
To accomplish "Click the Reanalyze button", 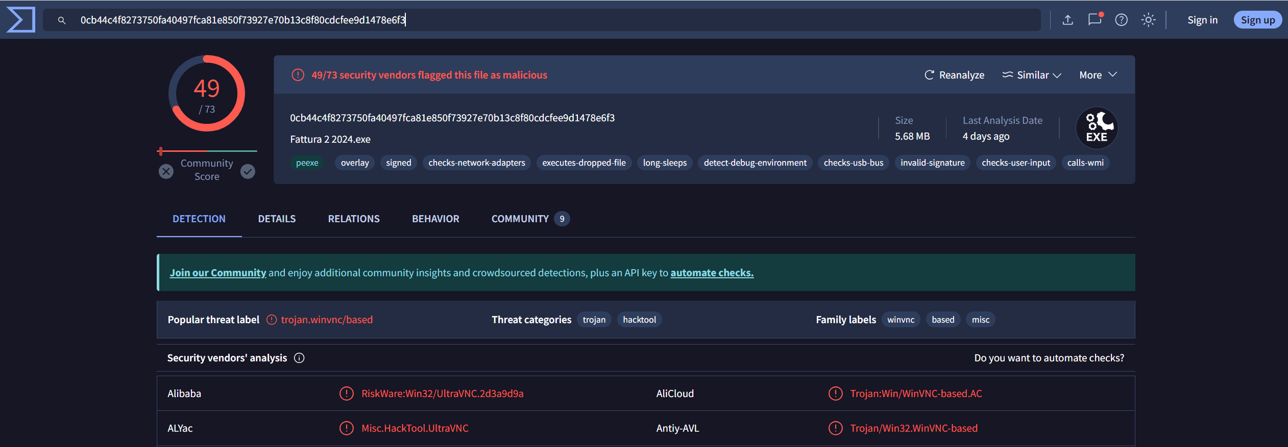I will click(954, 75).
